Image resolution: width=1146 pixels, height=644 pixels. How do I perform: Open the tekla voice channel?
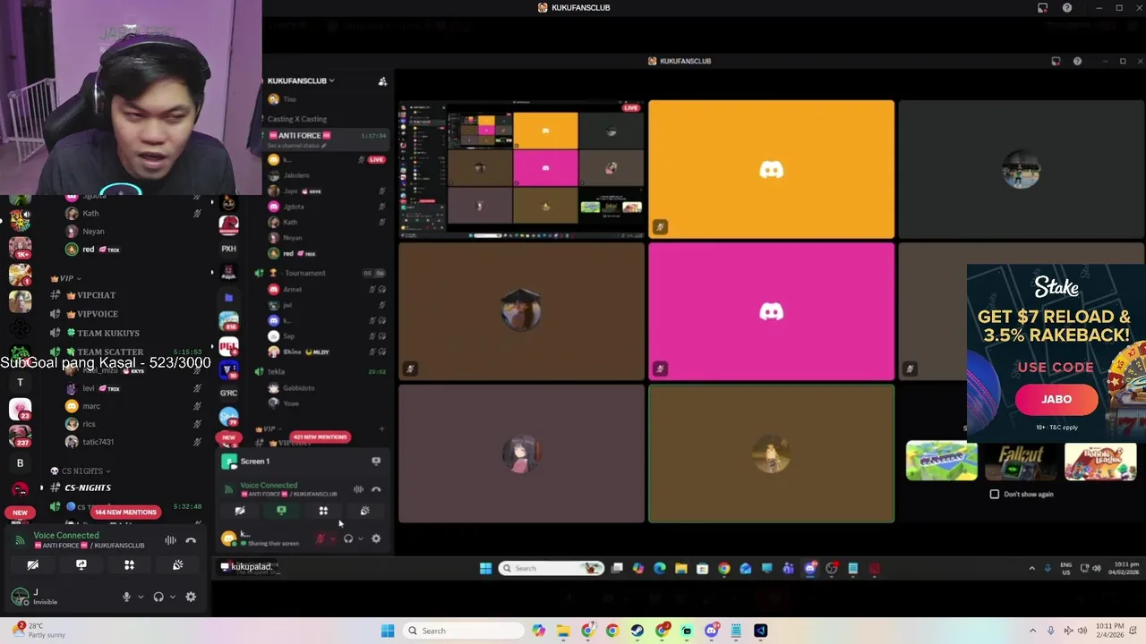coord(275,371)
